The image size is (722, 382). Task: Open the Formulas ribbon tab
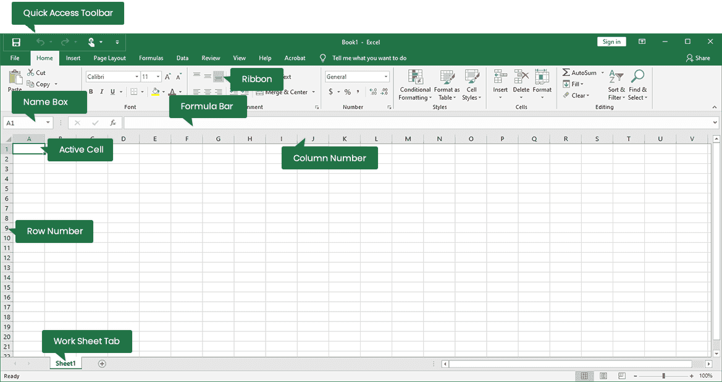pos(151,58)
